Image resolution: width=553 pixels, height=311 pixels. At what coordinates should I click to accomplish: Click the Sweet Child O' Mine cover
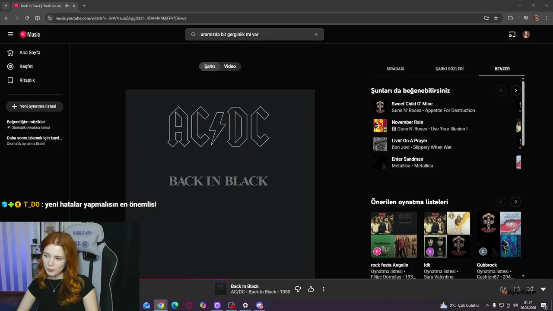click(380, 107)
